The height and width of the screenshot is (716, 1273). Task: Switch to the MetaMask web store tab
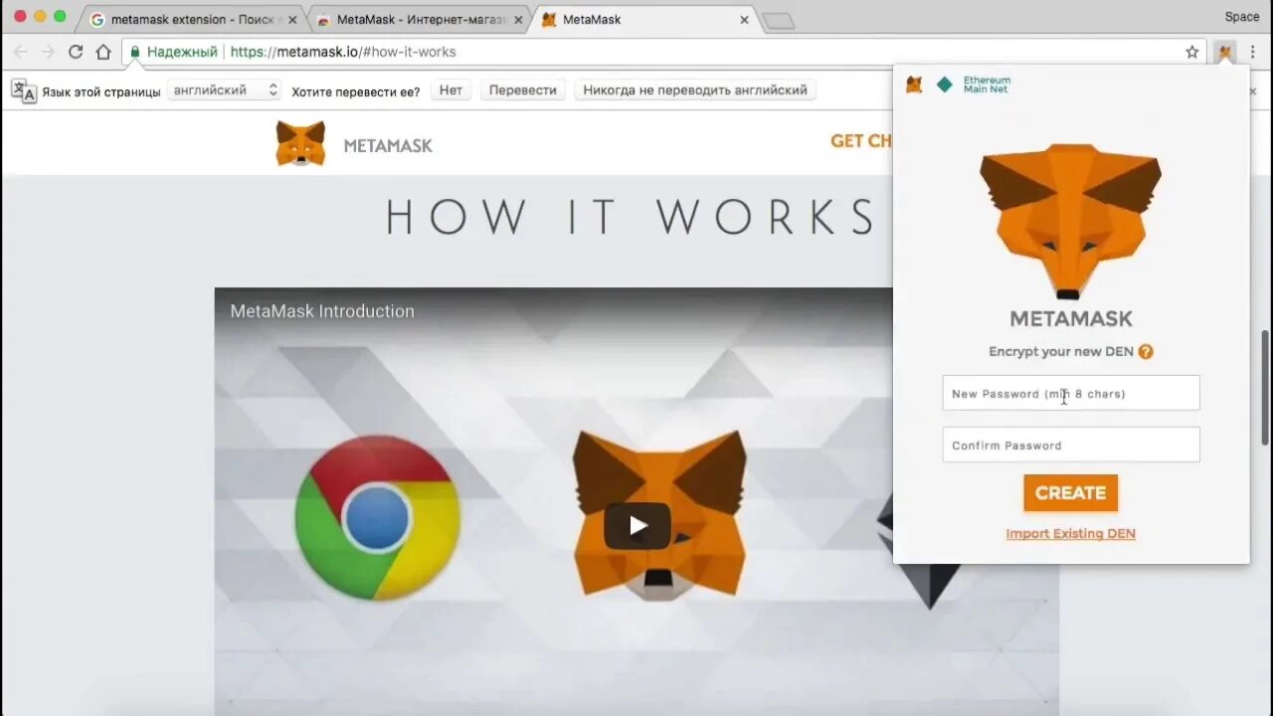click(x=420, y=19)
